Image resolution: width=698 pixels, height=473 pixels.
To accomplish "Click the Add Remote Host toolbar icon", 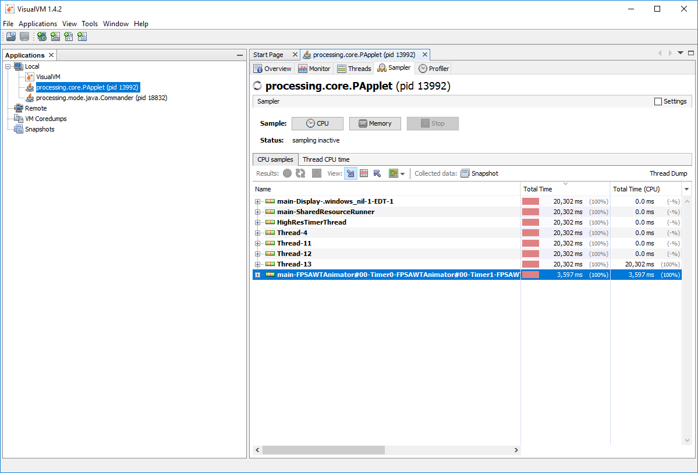I will click(42, 37).
